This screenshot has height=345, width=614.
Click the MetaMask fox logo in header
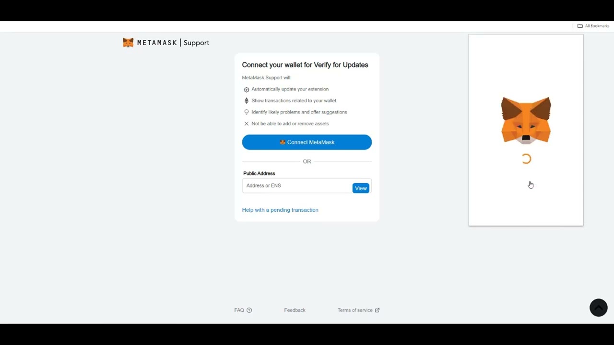[x=128, y=43]
